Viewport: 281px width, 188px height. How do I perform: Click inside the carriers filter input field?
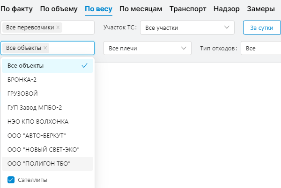point(77,28)
